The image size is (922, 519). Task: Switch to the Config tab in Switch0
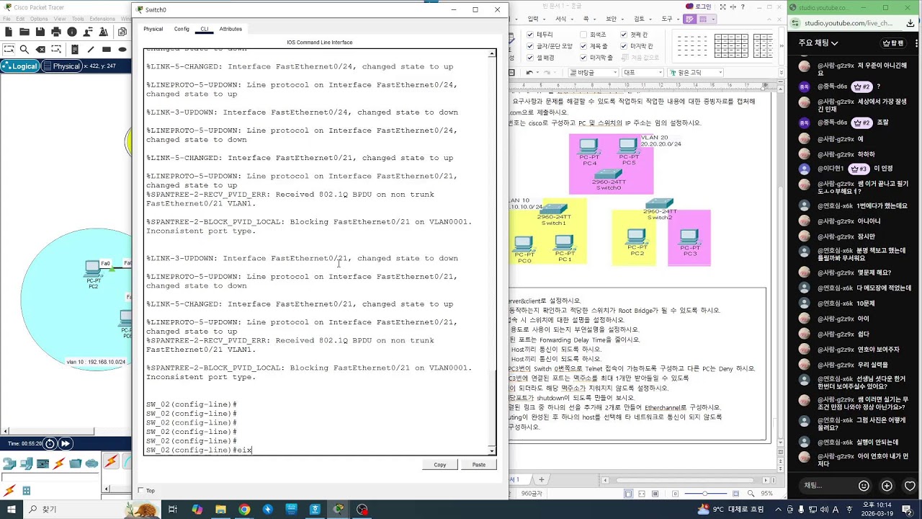pyautogui.click(x=182, y=29)
